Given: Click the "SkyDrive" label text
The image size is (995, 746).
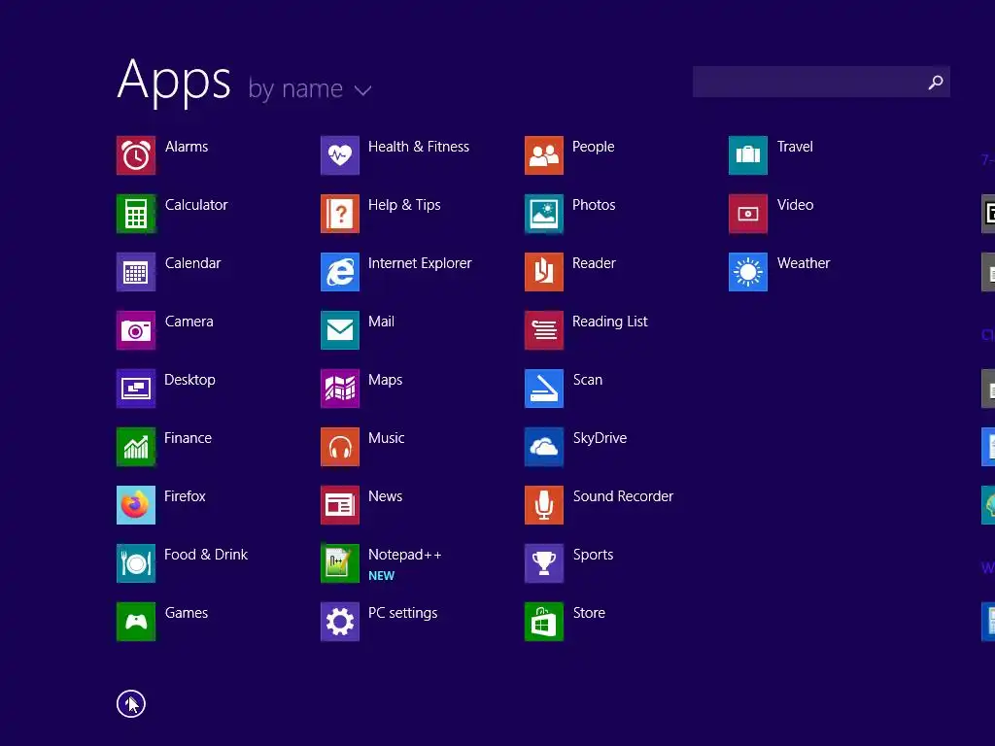Looking at the screenshot, I should pyautogui.click(x=600, y=438).
